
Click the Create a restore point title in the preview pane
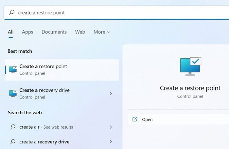point(190,88)
